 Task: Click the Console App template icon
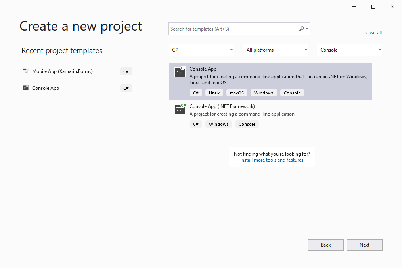[x=180, y=72]
